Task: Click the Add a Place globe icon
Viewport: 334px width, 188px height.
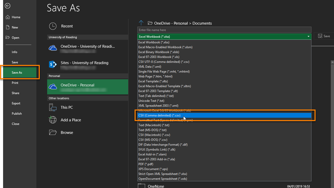Action: coord(53,120)
